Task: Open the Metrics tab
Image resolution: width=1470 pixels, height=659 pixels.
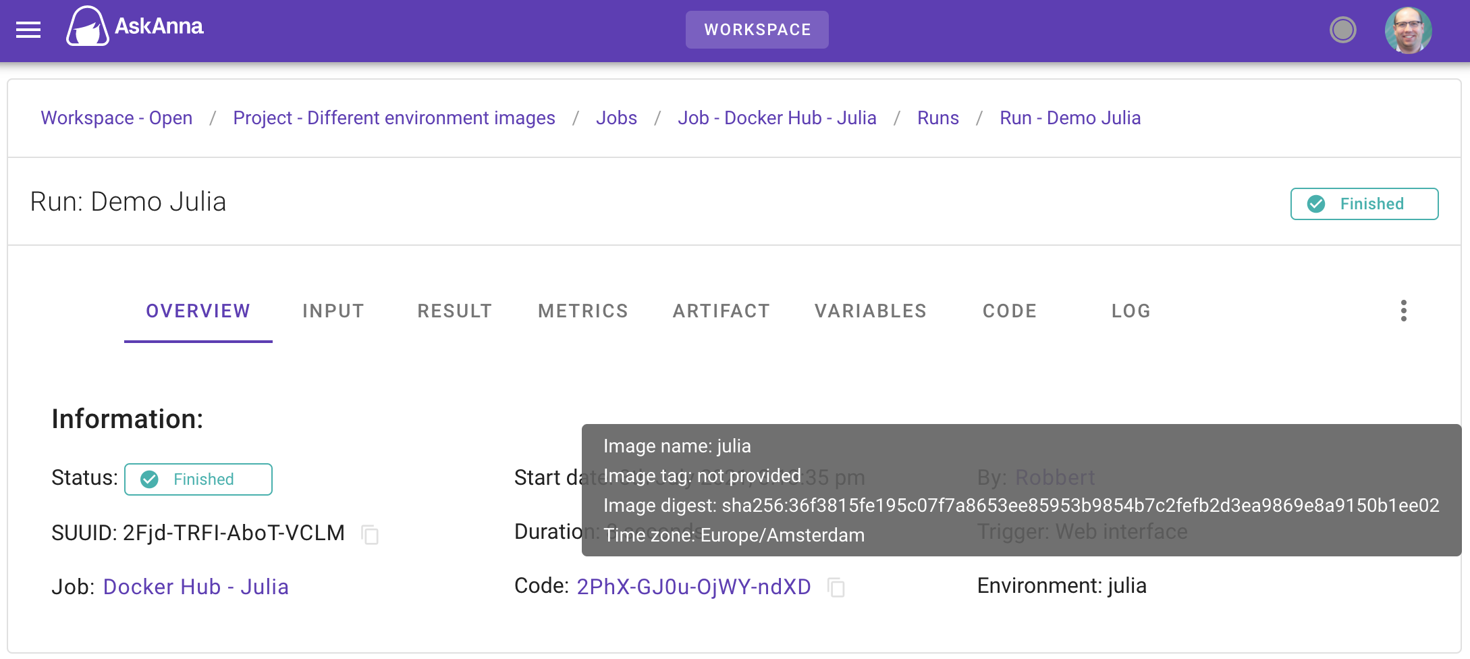Action: pos(583,311)
